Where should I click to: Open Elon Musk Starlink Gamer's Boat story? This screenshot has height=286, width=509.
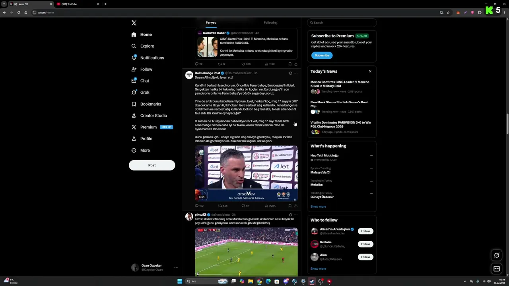point(342,108)
